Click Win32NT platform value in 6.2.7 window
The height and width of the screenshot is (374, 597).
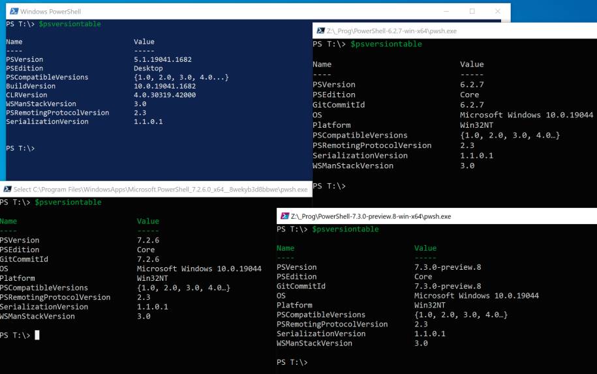click(476, 125)
